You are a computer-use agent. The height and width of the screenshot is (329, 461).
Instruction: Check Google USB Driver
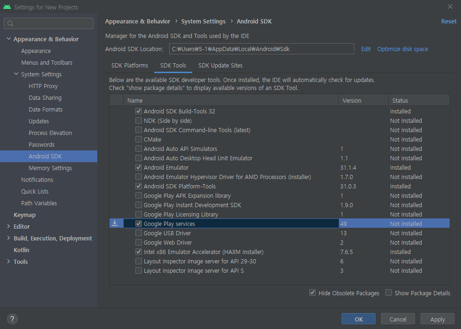139,233
